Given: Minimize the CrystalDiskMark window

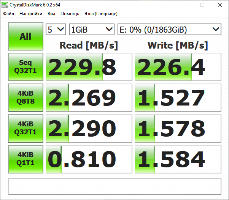Looking at the screenshot, I should pyautogui.click(x=185, y=5).
